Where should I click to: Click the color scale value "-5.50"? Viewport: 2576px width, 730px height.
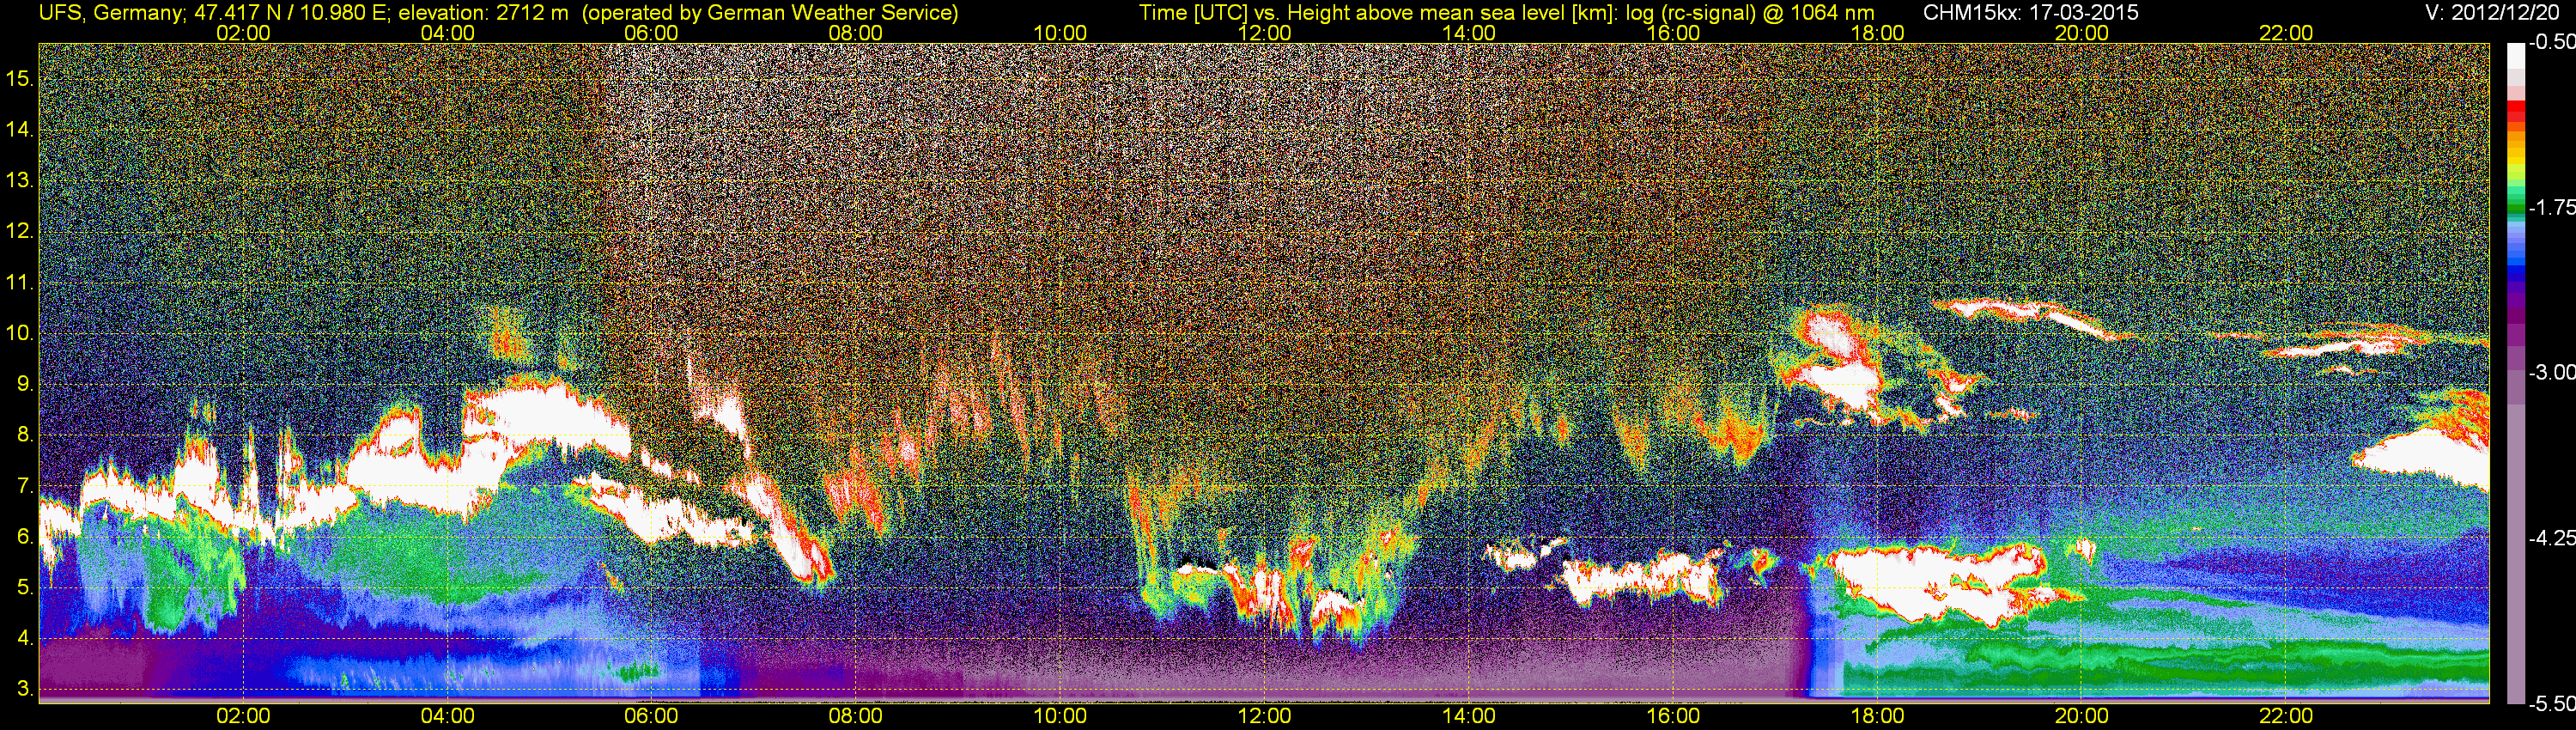(x=2551, y=703)
